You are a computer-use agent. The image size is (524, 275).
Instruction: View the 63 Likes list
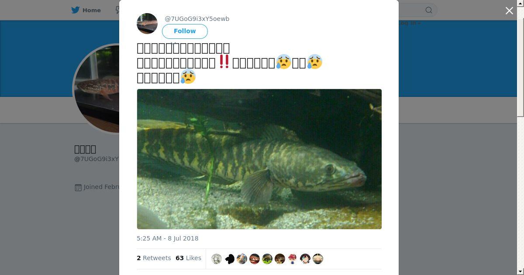coord(188,258)
